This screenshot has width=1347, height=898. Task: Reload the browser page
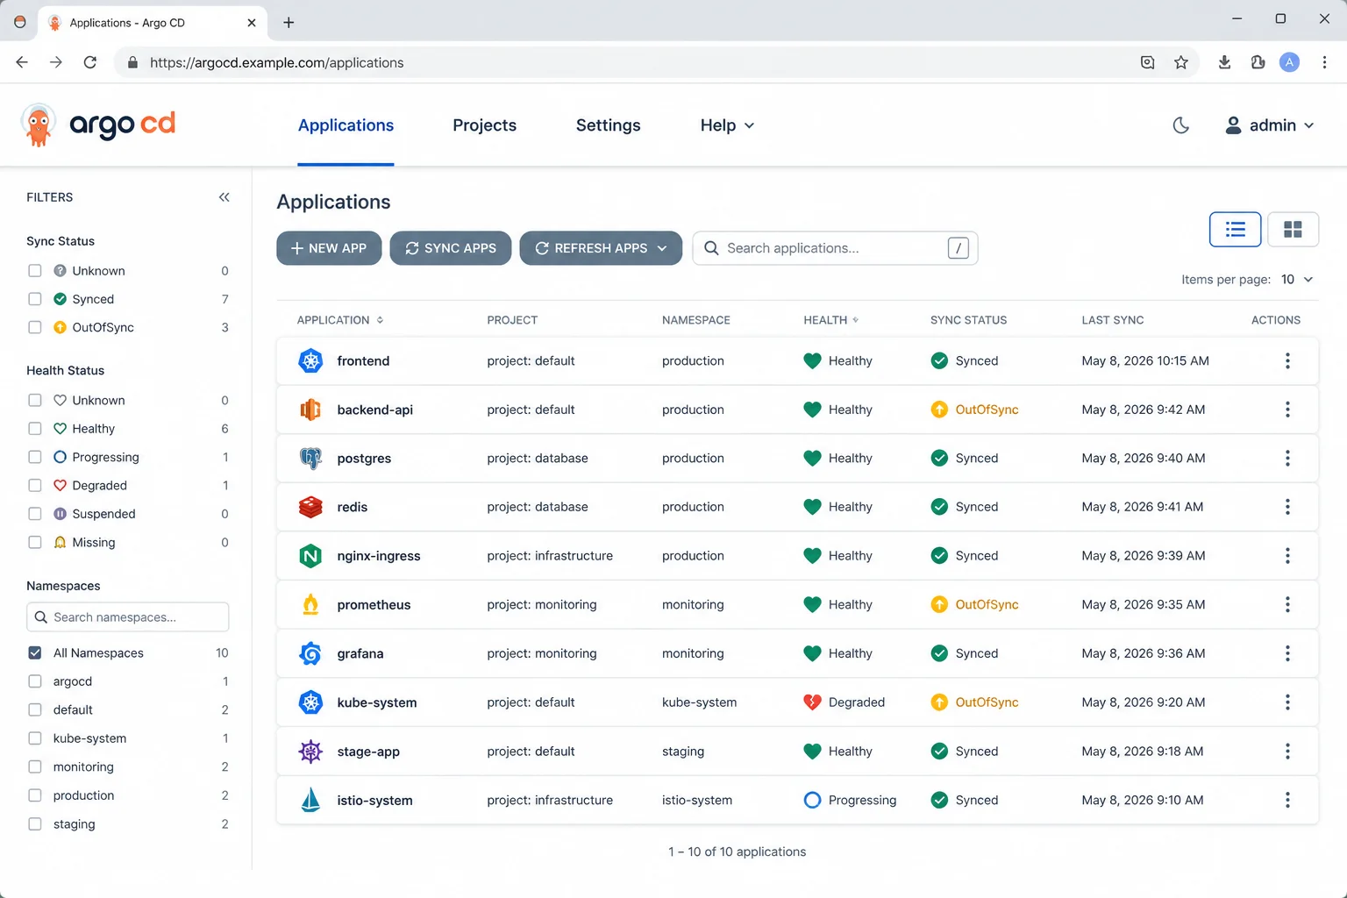(89, 62)
